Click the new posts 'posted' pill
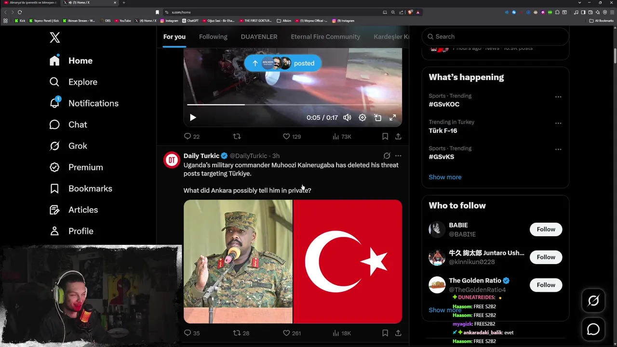The height and width of the screenshot is (347, 617). click(282, 63)
